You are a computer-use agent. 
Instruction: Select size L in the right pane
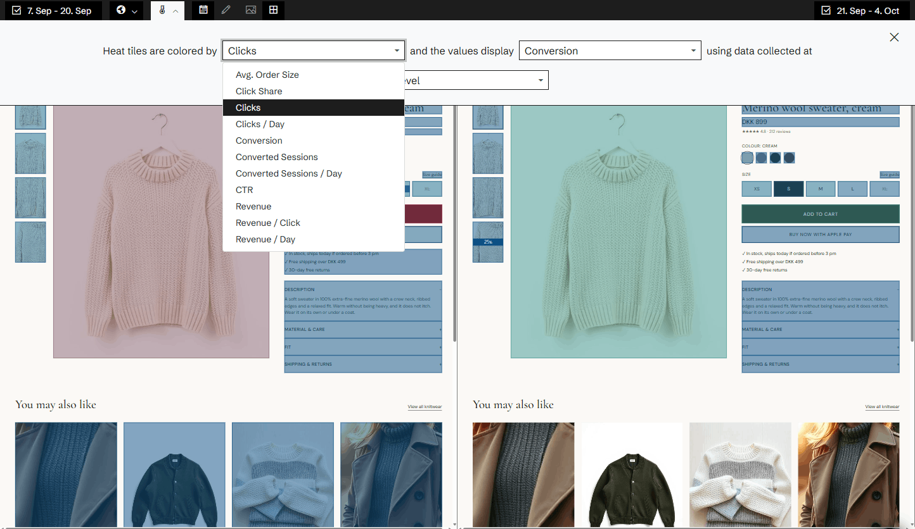pyautogui.click(x=852, y=189)
